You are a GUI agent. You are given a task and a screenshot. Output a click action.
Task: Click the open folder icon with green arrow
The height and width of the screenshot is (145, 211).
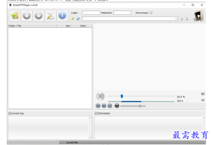pyautogui.click(x=15, y=15)
